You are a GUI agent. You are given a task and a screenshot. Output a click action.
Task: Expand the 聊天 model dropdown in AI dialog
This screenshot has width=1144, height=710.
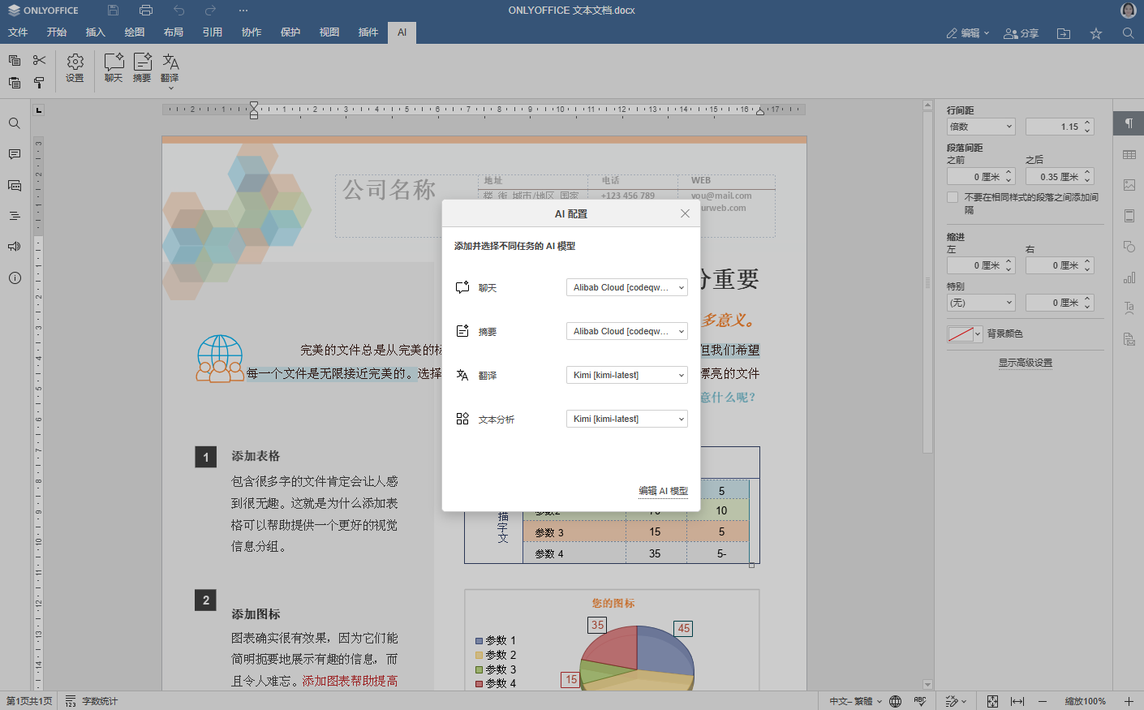click(x=626, y=287)
